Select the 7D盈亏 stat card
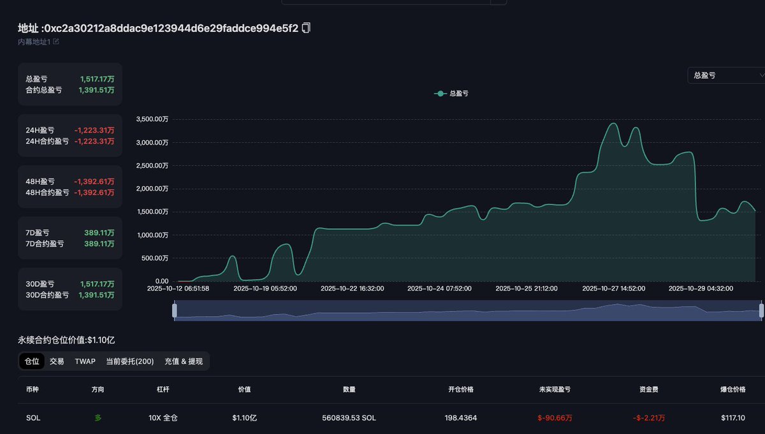 click(x=69, y=238)
